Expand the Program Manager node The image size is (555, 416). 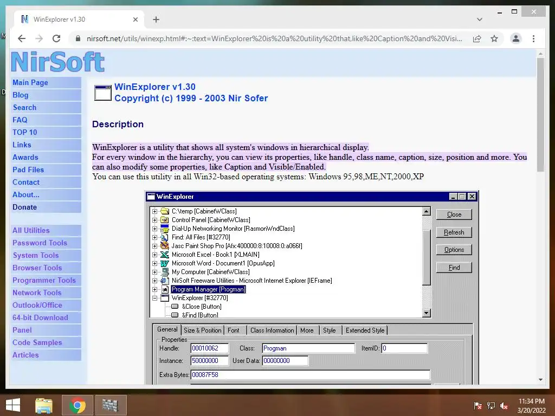(154, 289)
